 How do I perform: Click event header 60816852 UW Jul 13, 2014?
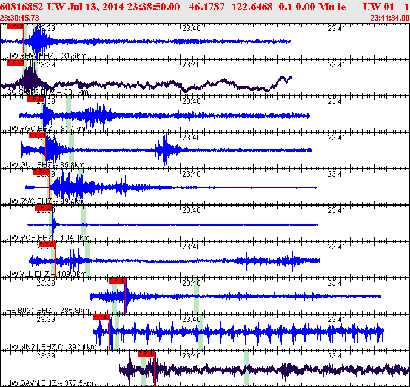pos(62,7)
